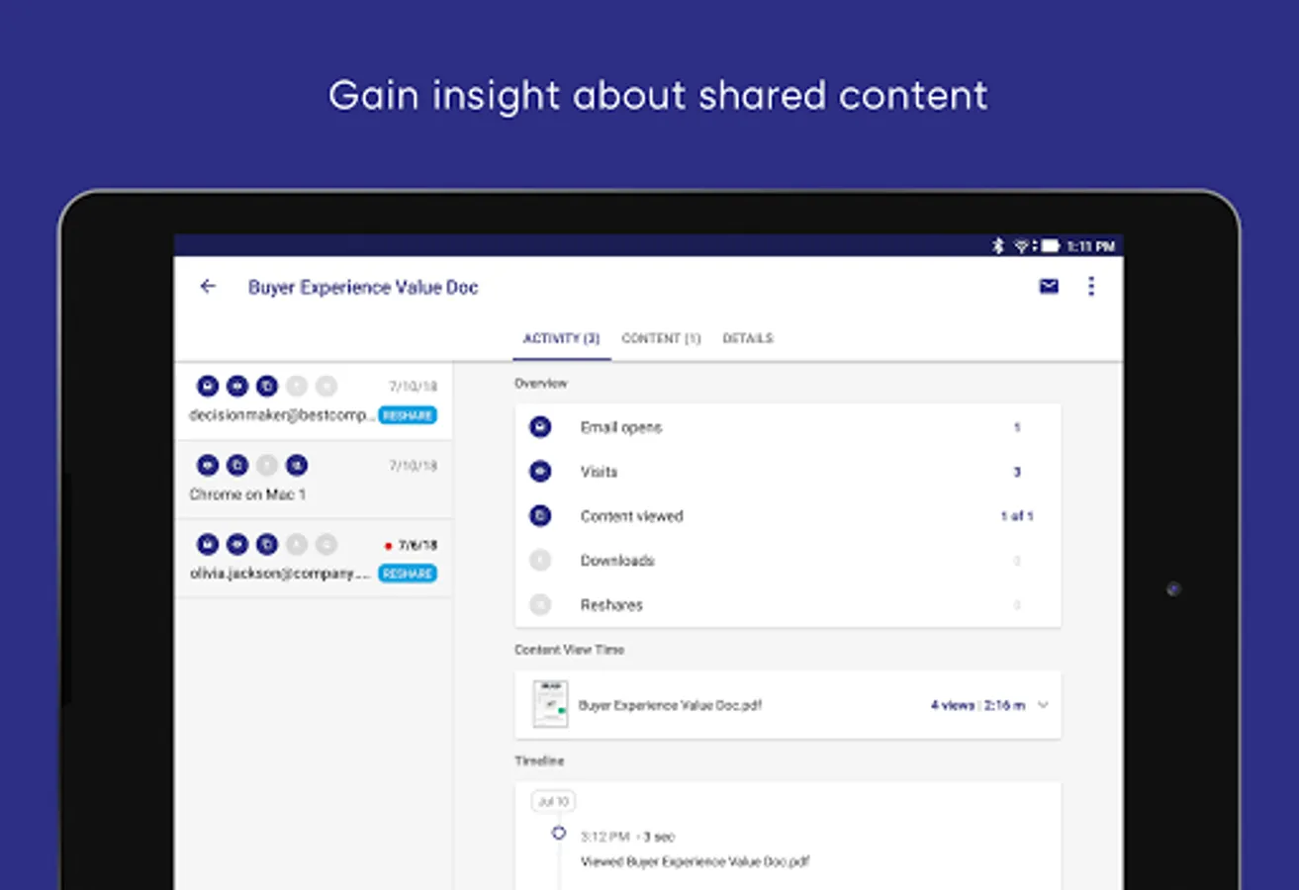Open the email envelope icon in header
Viewport: 1299px width, 890px height.
pyautogui.click(x=1049, y=287)
